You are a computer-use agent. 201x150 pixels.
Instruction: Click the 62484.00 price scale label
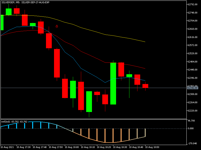tap(192, 61)
